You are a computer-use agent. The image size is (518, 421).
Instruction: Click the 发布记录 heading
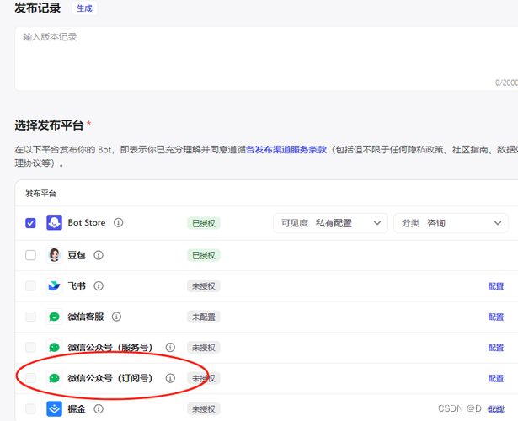click(38, 8)
